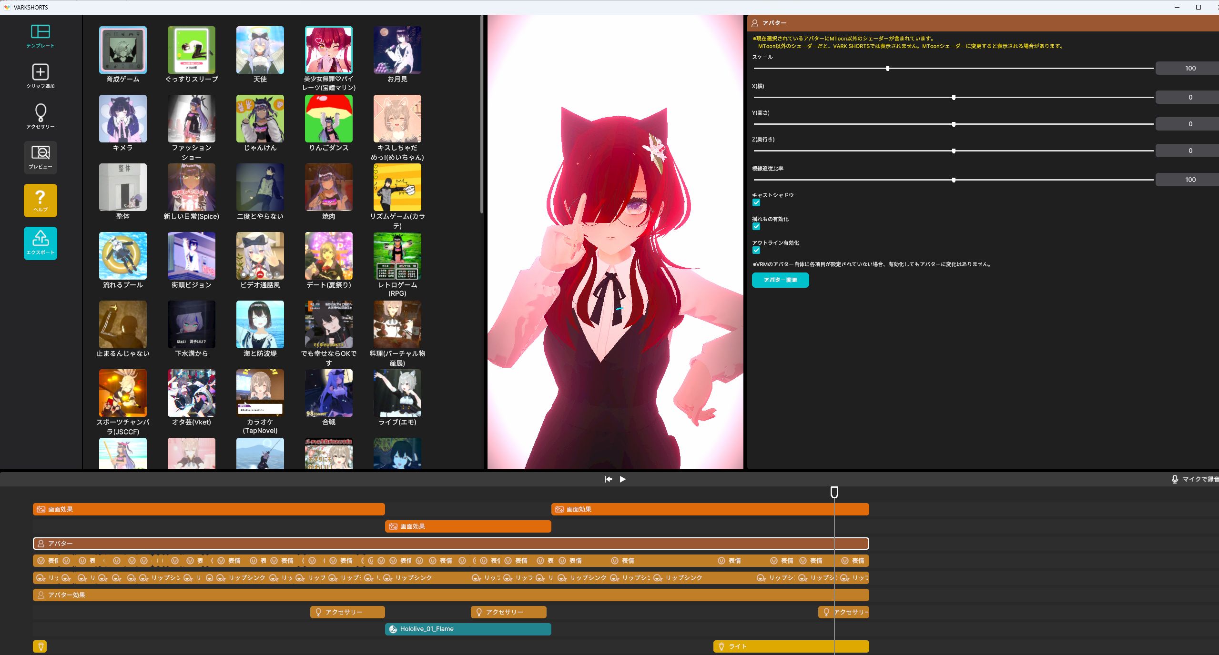The image size is (1219, 655).
Task: Click the microphone icon for マイクで録音
Action: coord(1175,479)
